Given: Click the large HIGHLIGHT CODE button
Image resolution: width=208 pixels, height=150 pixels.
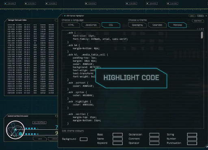Looking at the screenshot, I should [x=131, y=78].
